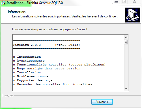The image size is (142, 109).
Task: Click 'Fonctionnalités nouvelles' line in text
Action: (59, 65)
